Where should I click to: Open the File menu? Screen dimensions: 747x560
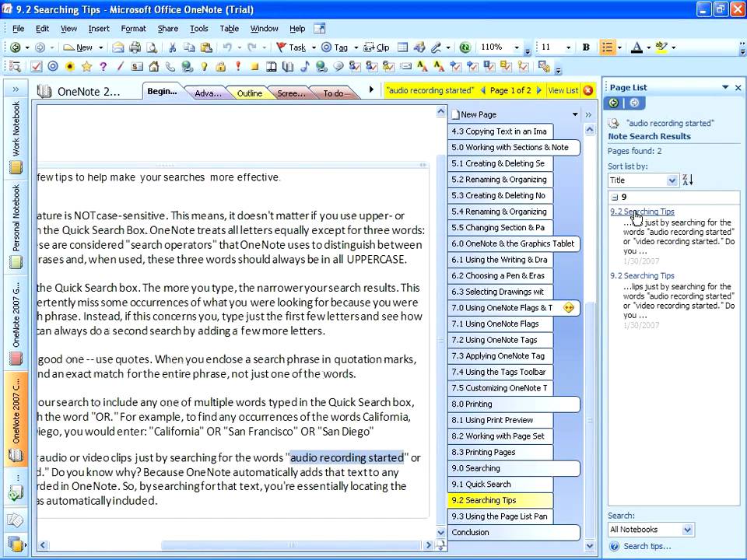[18, 29]
